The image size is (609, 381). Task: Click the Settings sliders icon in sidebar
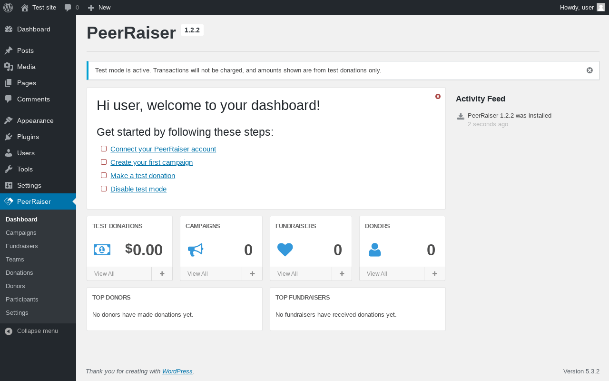tap(9, 185)
